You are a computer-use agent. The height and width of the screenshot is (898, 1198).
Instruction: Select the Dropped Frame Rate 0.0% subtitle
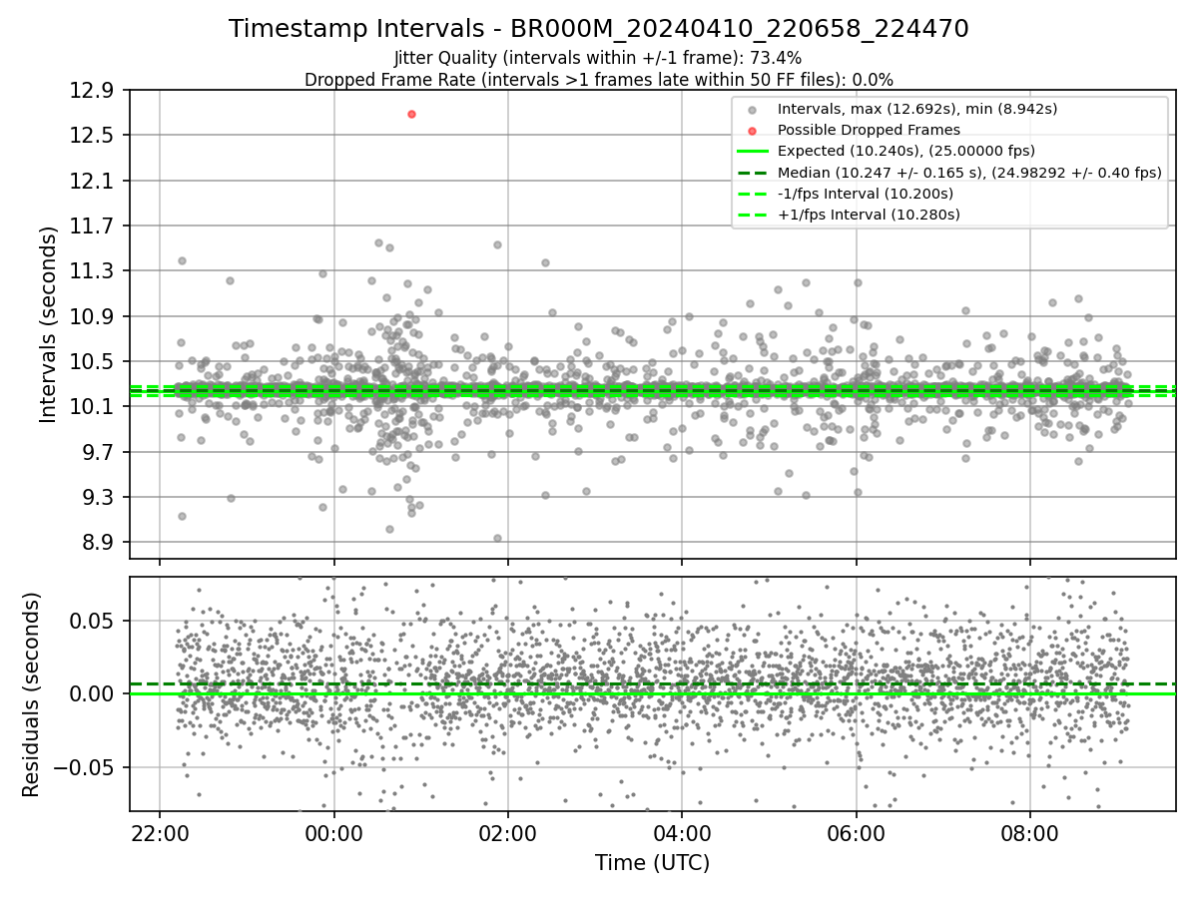click(x=598, y=79)
